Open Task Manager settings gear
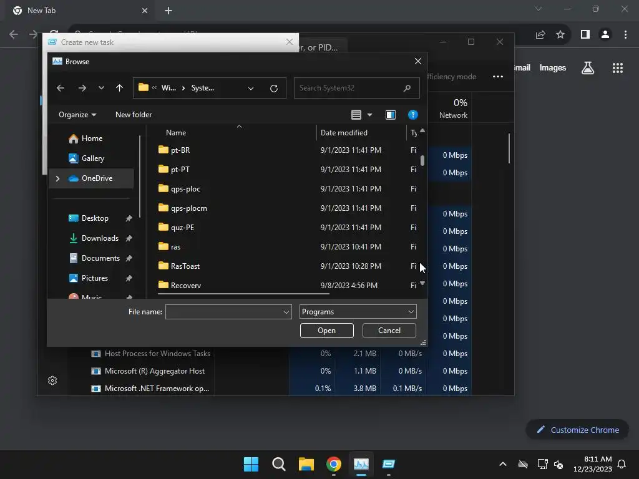639x479 pixels. tap(52, 381)
